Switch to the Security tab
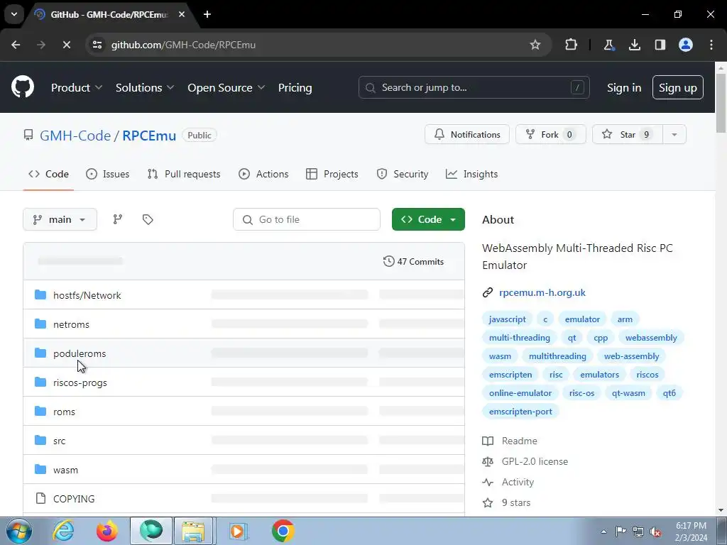The width and height of the screenshot is (727, 545). pos(402,174)
